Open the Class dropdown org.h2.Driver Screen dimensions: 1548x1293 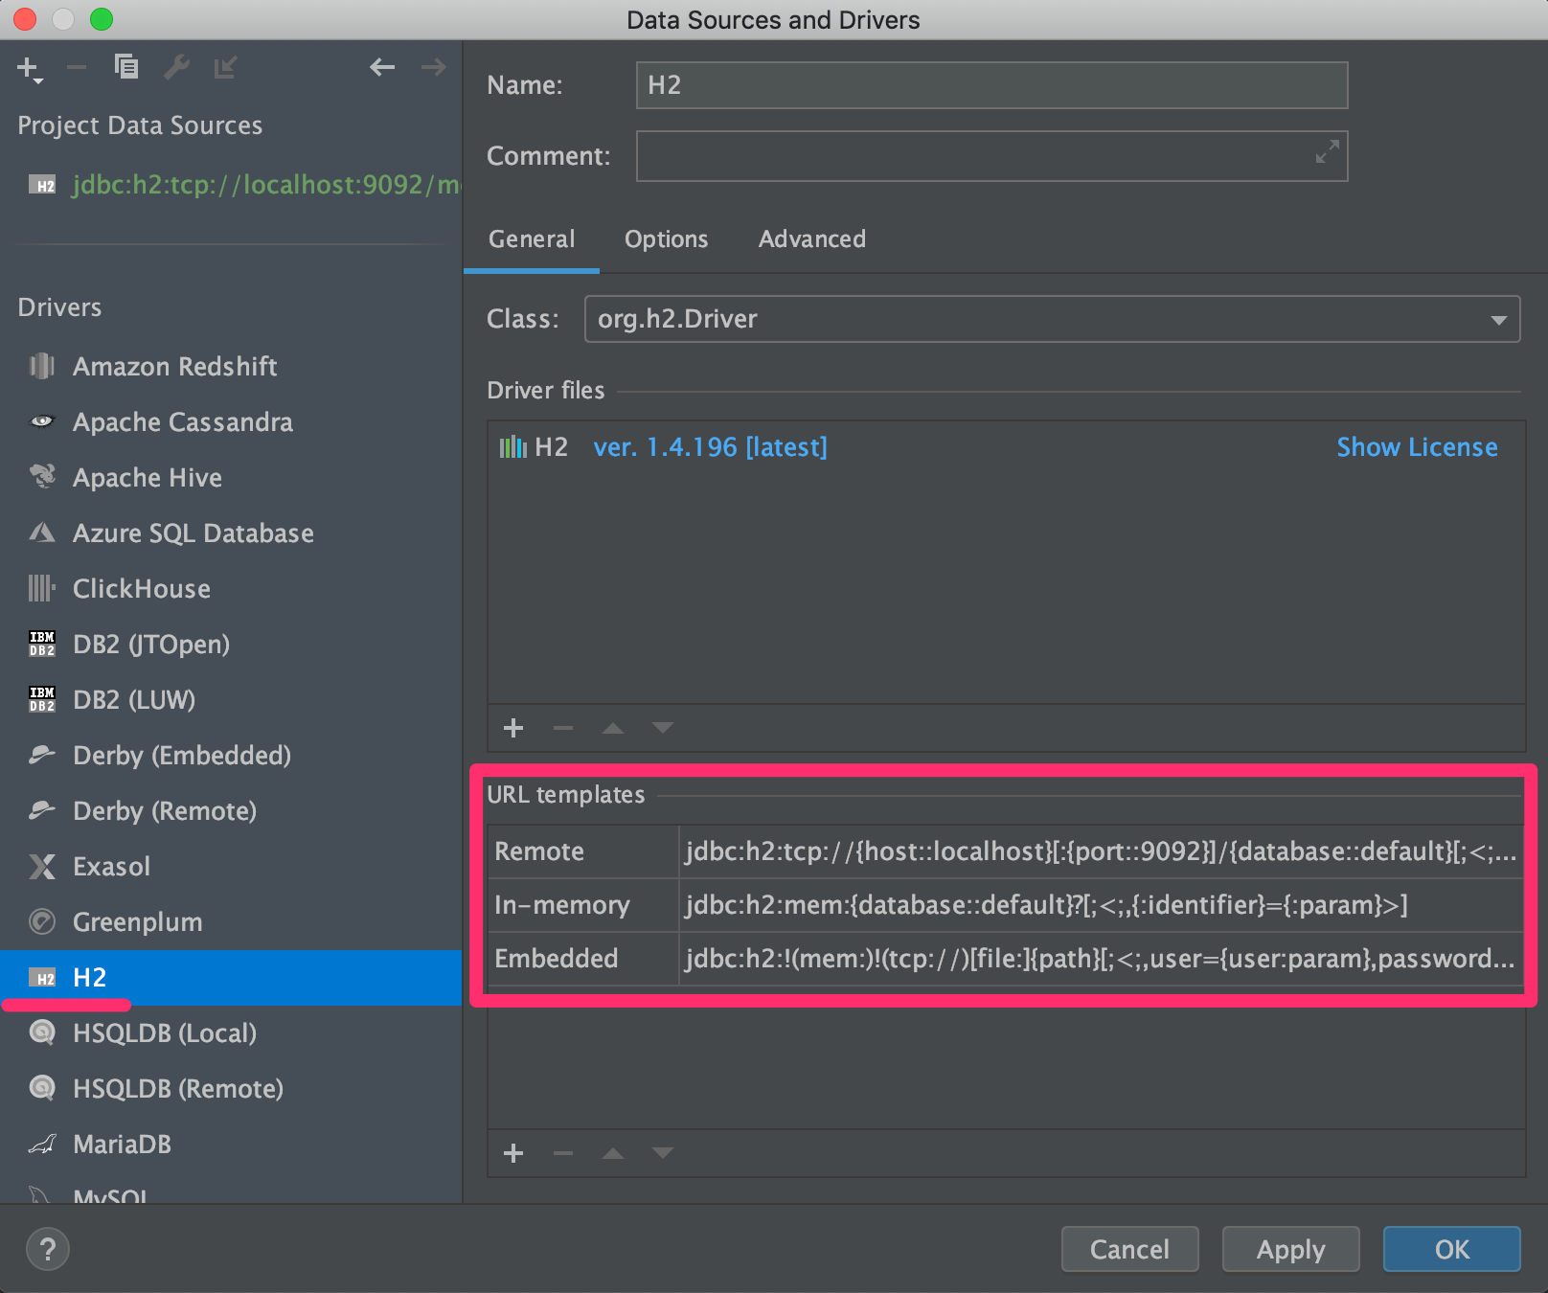click(x=1052, y=319)
